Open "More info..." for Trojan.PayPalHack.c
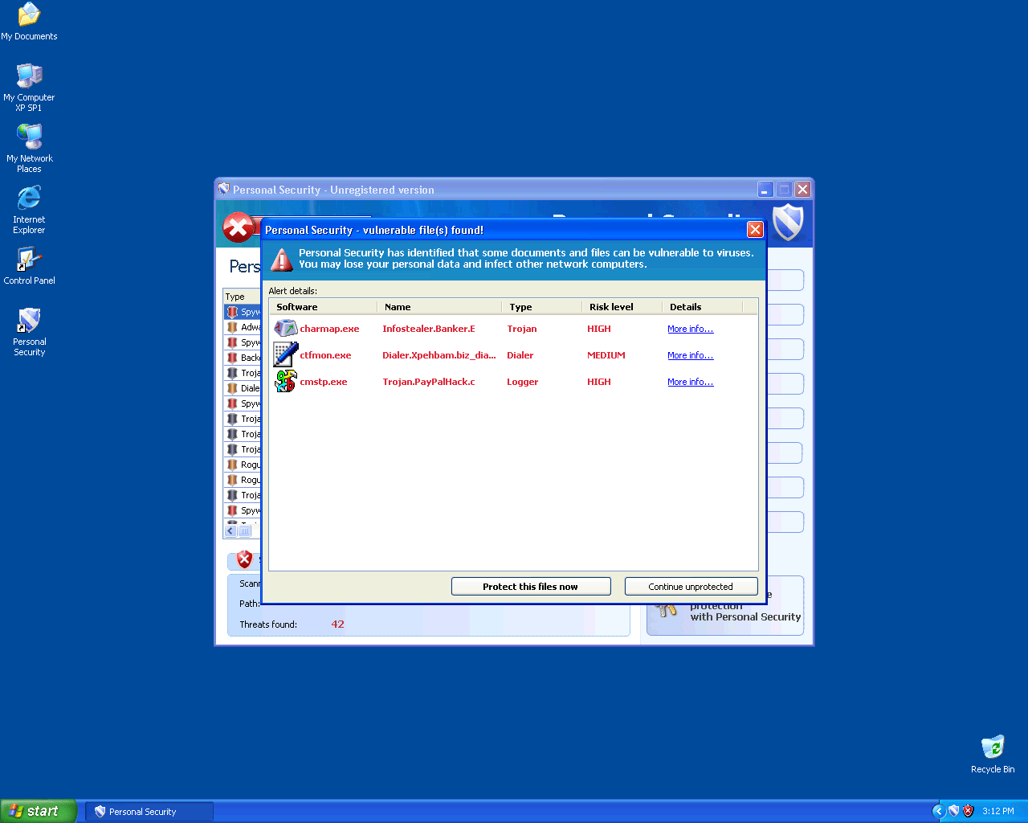The image size is (1028, 823). (690, 382)
